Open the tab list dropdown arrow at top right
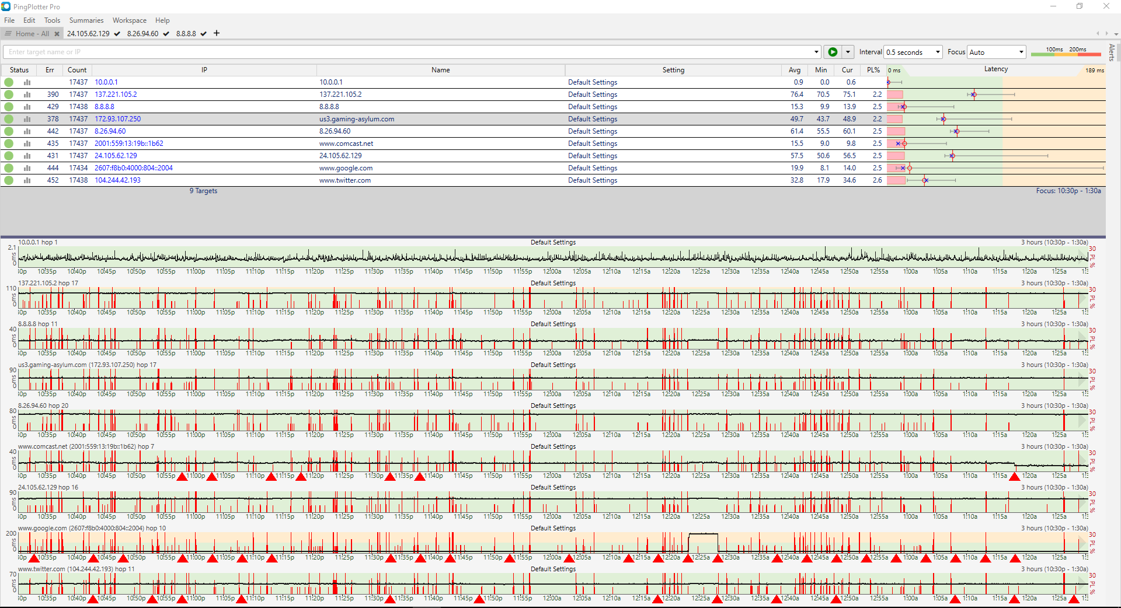Screen dimensions: 1121x608 [1116, 34]
